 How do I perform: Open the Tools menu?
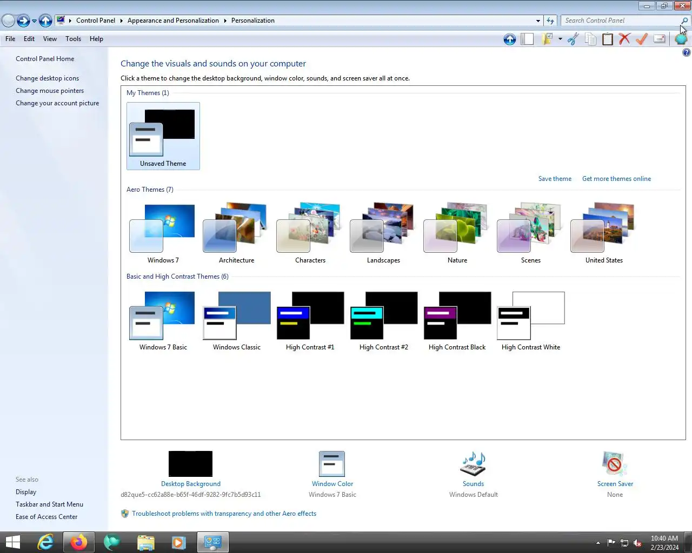(73, 39)
